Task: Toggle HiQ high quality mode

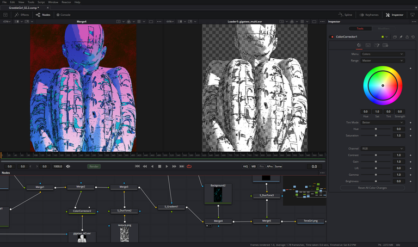Action: coord(245,166)
